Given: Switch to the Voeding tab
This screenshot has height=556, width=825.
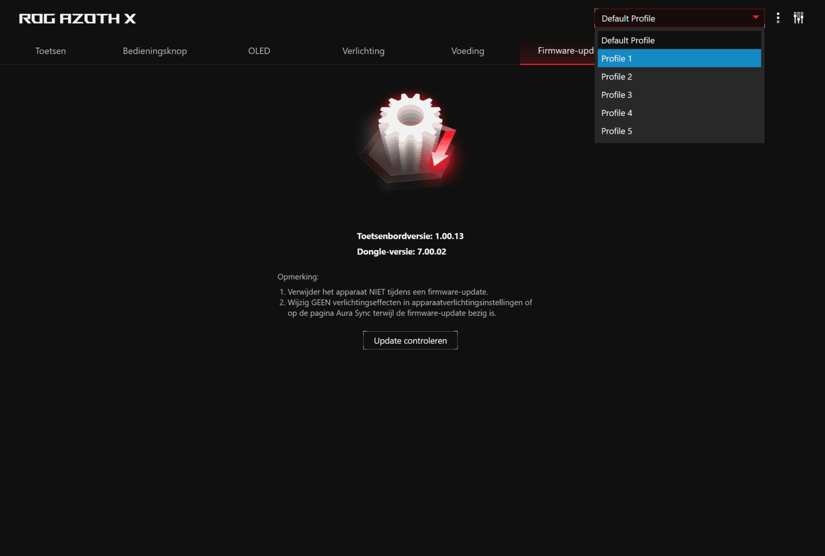Looking at the screenshot, I should coord(468,51).
